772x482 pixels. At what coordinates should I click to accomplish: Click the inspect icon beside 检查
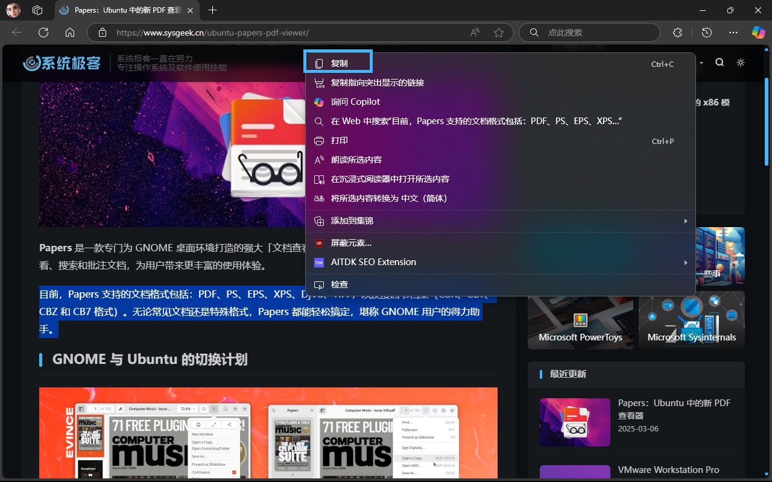tap(319, 284)
